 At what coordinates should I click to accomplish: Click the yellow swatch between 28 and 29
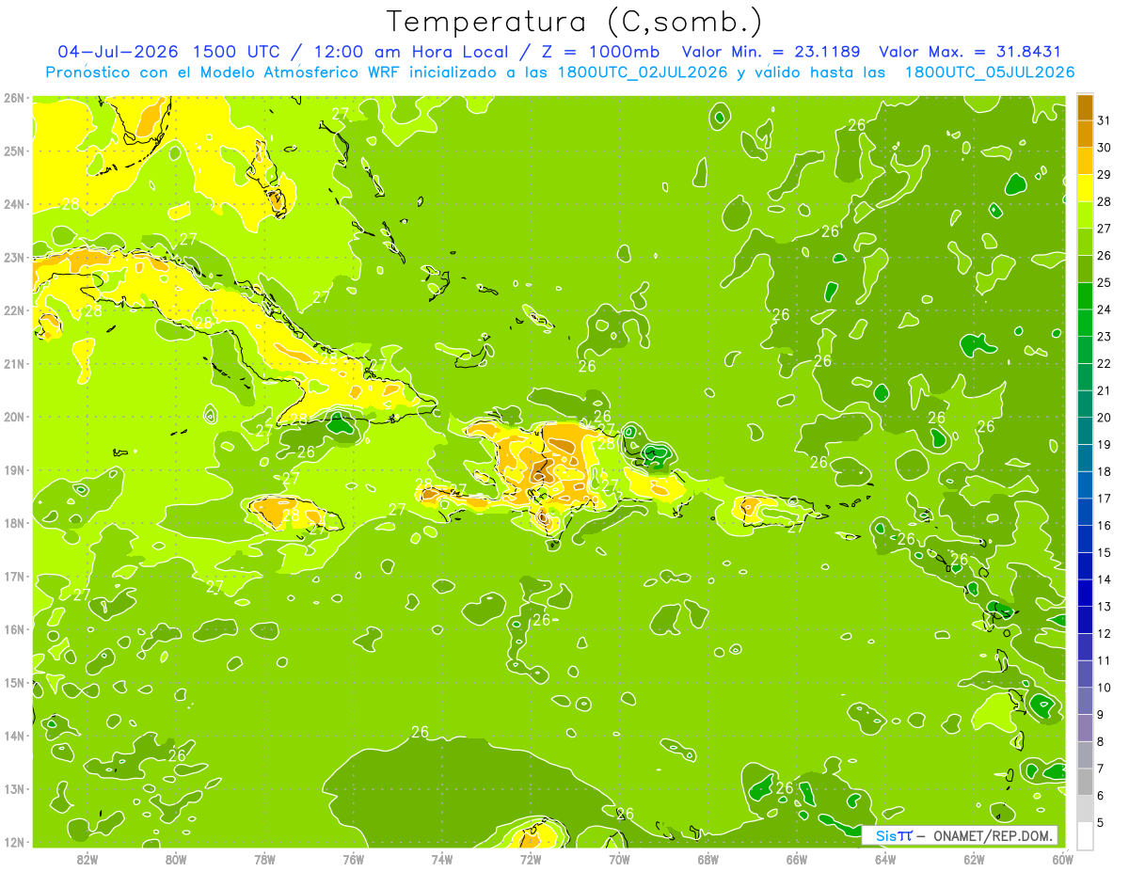[1085, 187]
